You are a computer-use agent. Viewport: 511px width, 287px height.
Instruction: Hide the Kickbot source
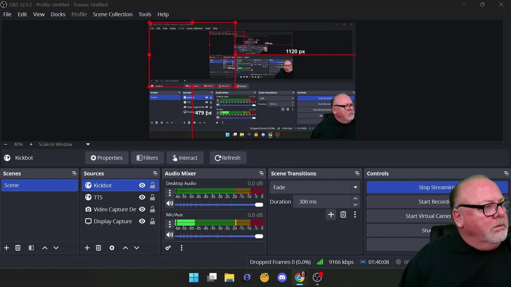click(x=142, y=185)
